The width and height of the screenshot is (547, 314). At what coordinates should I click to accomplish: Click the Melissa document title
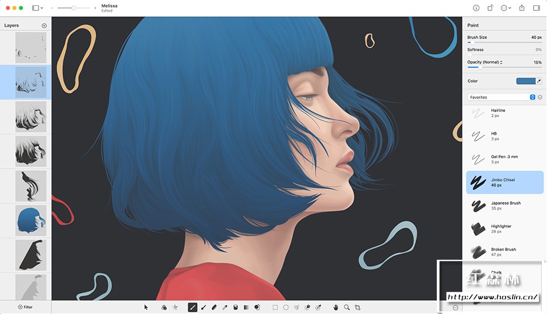point(109,6)
